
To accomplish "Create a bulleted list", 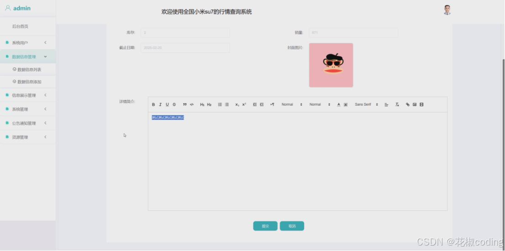I will coord(227,104).
